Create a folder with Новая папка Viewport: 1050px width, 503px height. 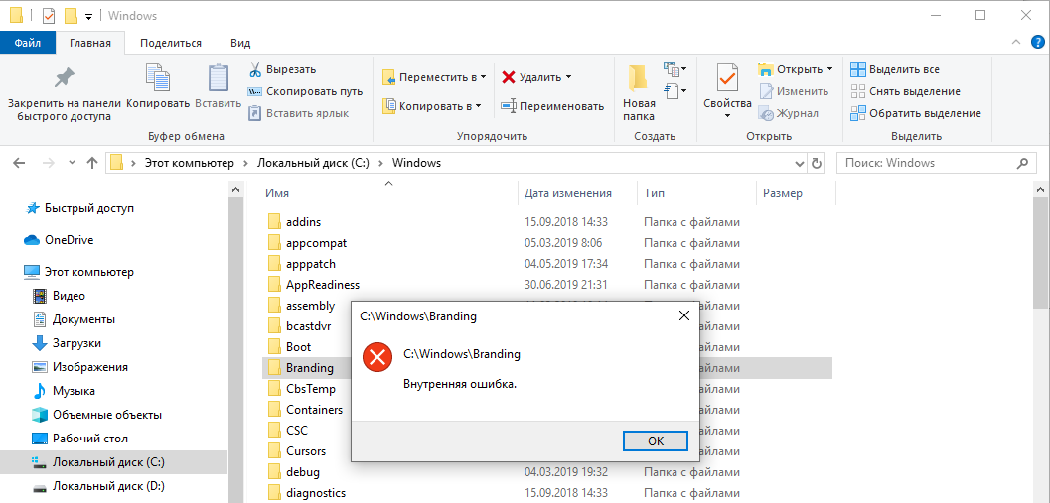(x=638, y=92)
